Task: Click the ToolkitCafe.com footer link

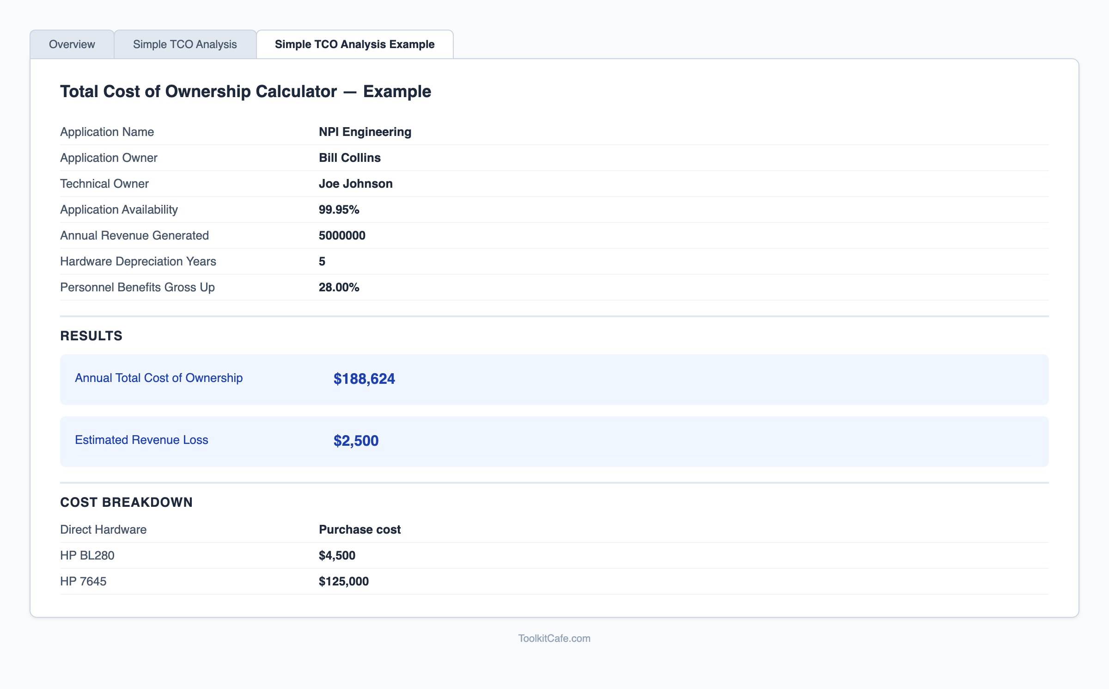Action: pos(554,638)
